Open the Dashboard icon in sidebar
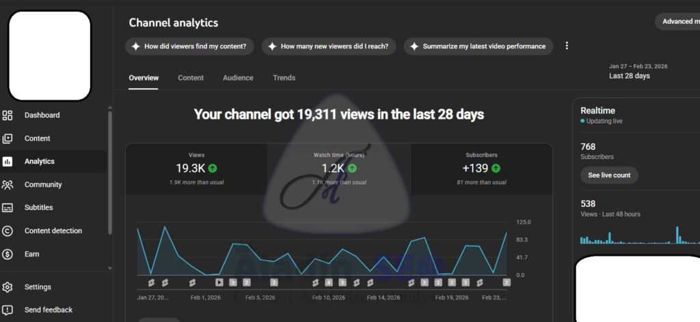The width and height of the screenshot is (700, 322). [x=8, y=115]
